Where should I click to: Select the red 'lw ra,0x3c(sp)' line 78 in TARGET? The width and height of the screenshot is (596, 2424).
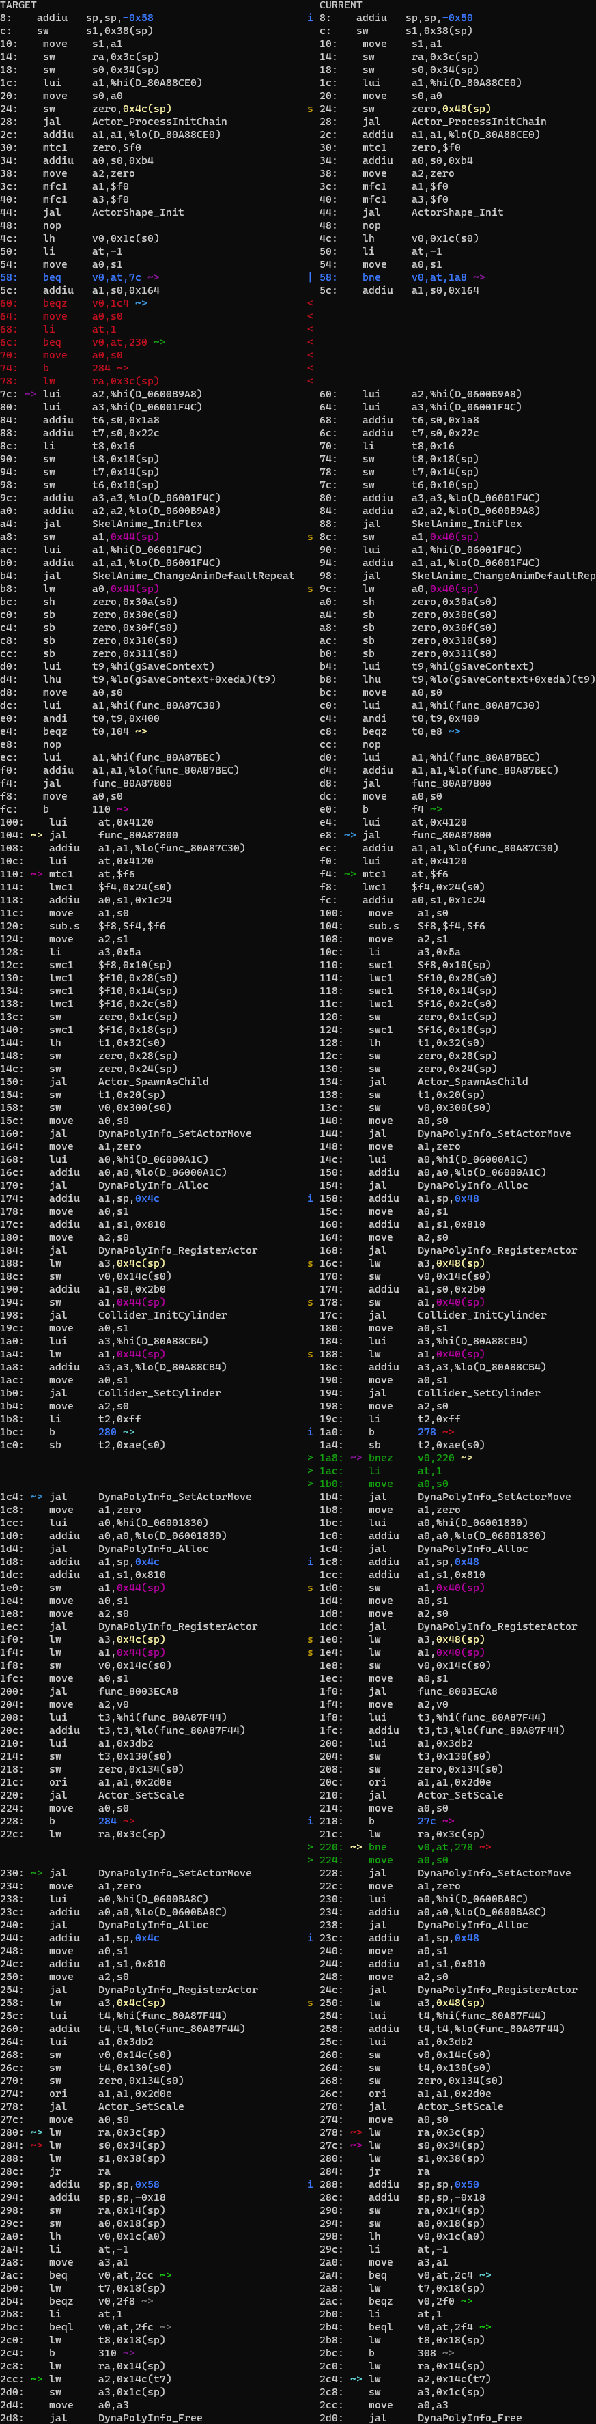click(x=125, y=381)
